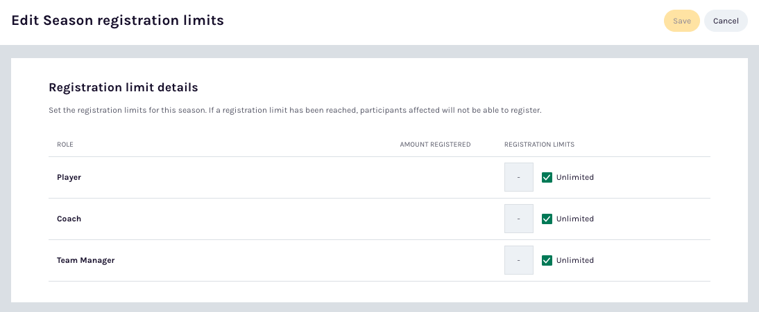Click the Player registration limit input field
This screenshot has height=312, width=759.
click(x=518, y=177)
